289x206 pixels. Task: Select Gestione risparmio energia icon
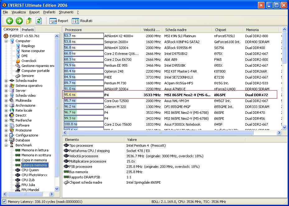pos(18,66)
